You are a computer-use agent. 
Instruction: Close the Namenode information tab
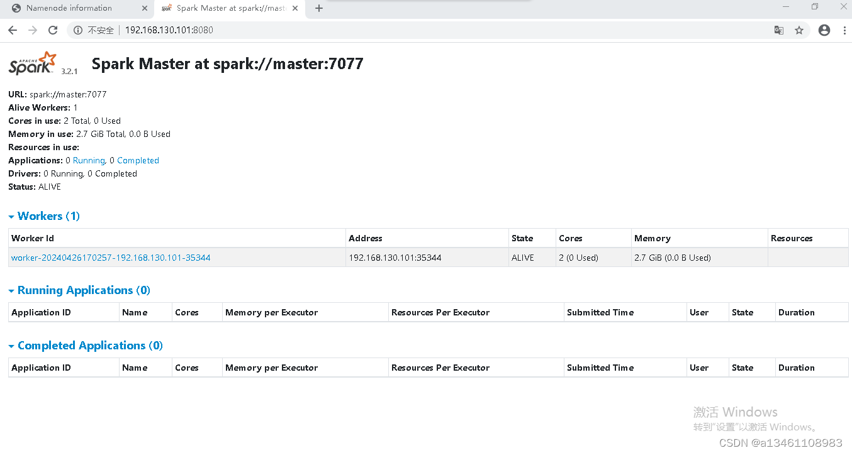coord(145,8)
